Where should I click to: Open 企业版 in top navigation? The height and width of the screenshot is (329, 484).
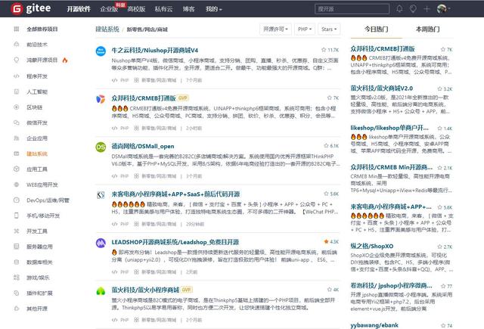pyautogui.click(x=109, y=9)
